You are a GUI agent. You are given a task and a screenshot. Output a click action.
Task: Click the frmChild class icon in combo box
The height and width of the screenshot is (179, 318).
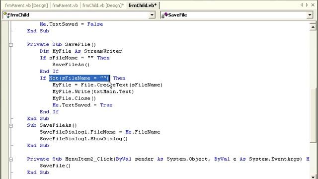click(x=6, y=15)
